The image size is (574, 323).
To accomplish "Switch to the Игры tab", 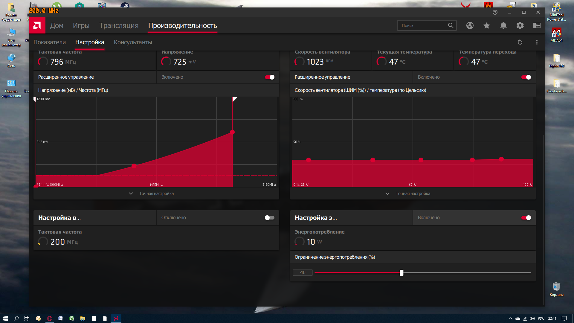I will 81,25.
